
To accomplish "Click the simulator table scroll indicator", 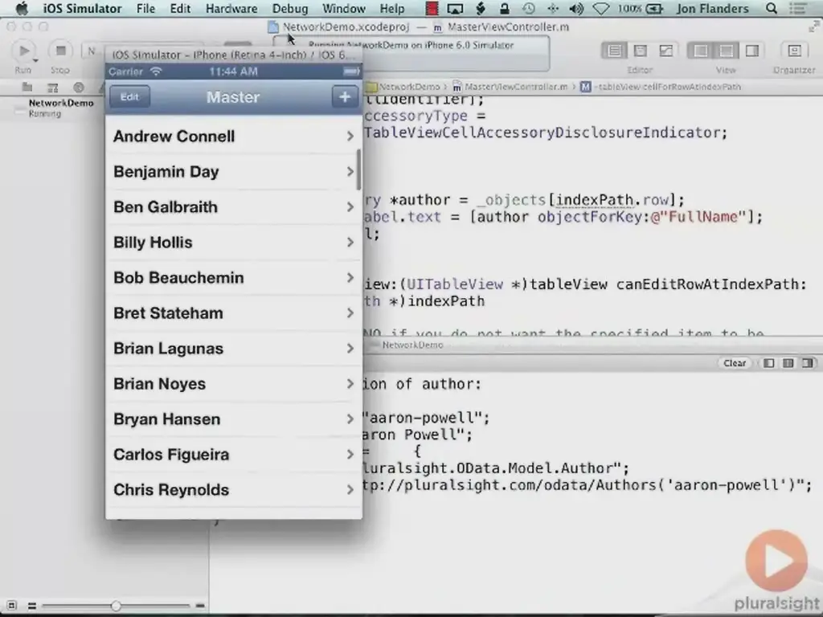I will pos(358,170).
